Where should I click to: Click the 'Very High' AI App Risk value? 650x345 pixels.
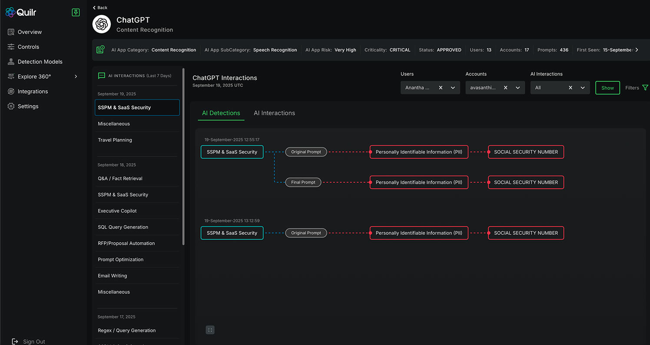tap(345, 50)
